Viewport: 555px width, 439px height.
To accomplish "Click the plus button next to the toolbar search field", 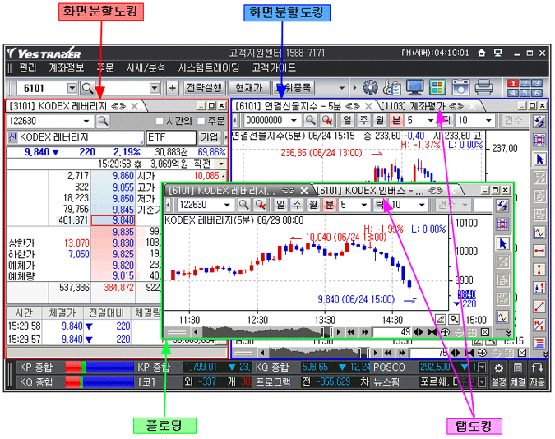I will coord(172,88).
